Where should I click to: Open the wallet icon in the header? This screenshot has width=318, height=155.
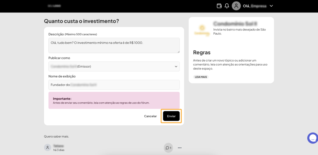pyautogui.click(x=219, y=6)
